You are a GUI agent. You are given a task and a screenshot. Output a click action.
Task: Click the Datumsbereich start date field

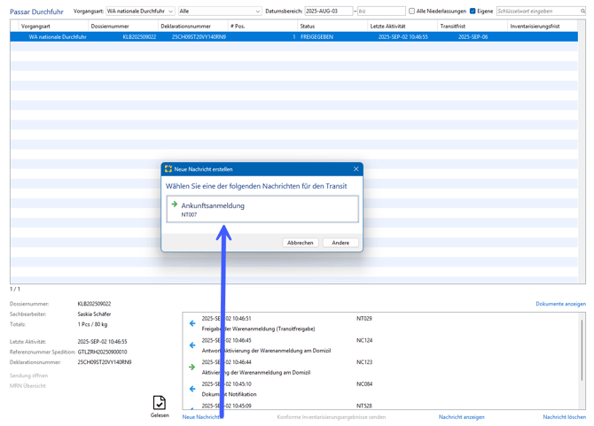pos(328,11)
